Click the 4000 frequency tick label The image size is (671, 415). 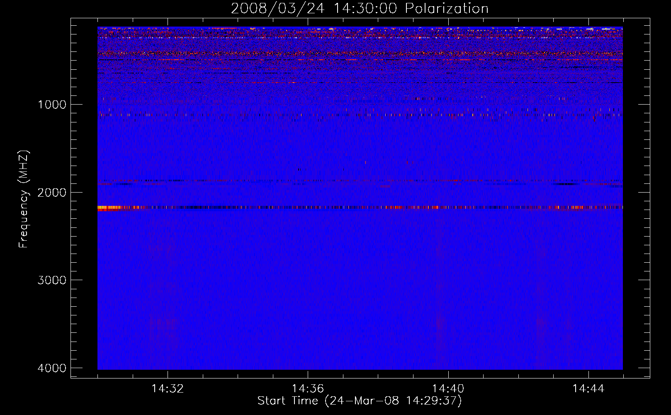(52, 368)
